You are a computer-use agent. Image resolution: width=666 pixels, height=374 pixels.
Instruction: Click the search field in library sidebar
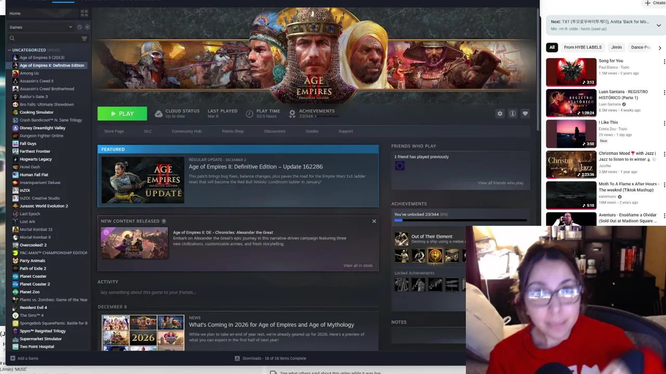click(x=44, y=38)
